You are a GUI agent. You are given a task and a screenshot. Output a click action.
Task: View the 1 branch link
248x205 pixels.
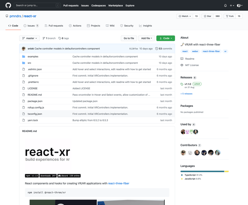point(49,39)
